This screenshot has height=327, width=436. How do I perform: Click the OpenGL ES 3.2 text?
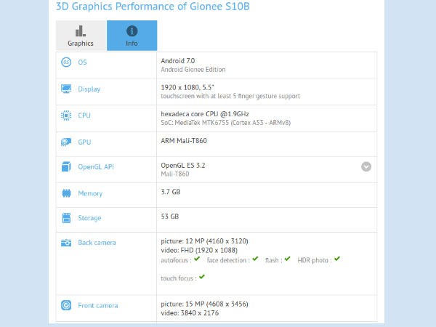183,166
